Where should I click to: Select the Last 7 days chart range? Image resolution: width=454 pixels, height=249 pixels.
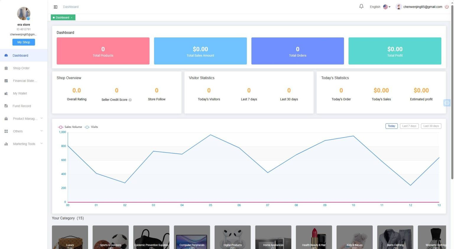tap(409, 126)
